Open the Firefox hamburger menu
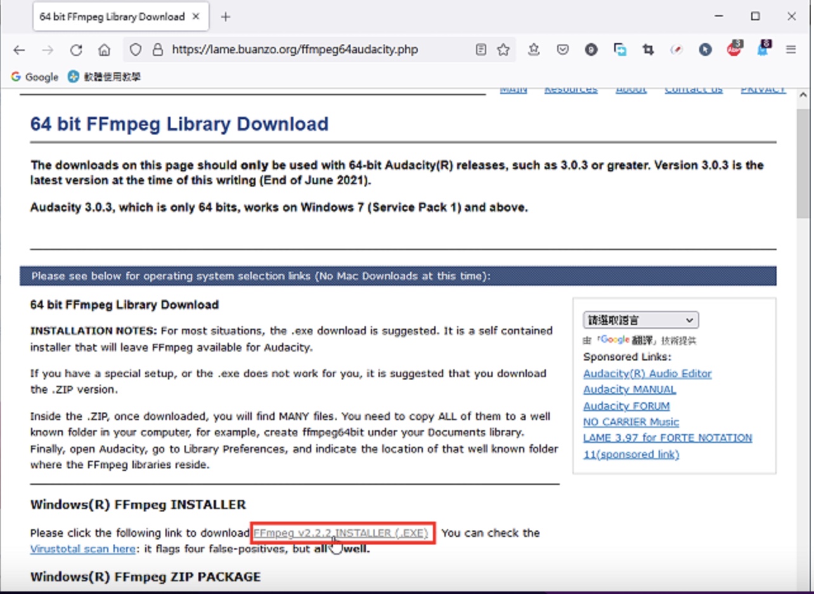This screenshot has height=594, width=814. pyautogui.click(x=791, y=49)
